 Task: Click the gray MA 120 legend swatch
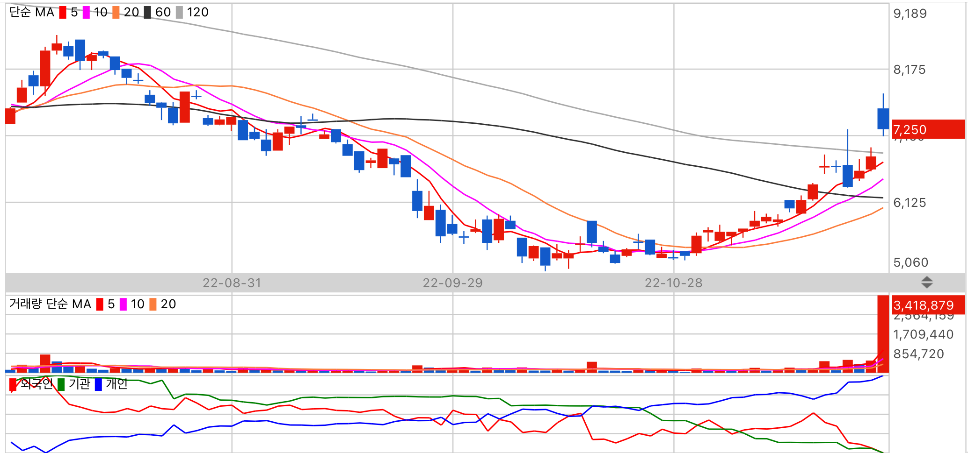[179, 13]
